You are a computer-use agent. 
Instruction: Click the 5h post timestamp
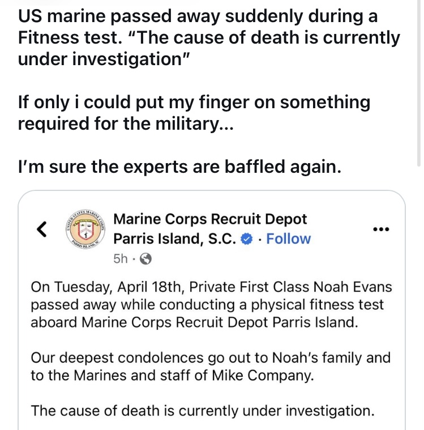coord(121,258)
